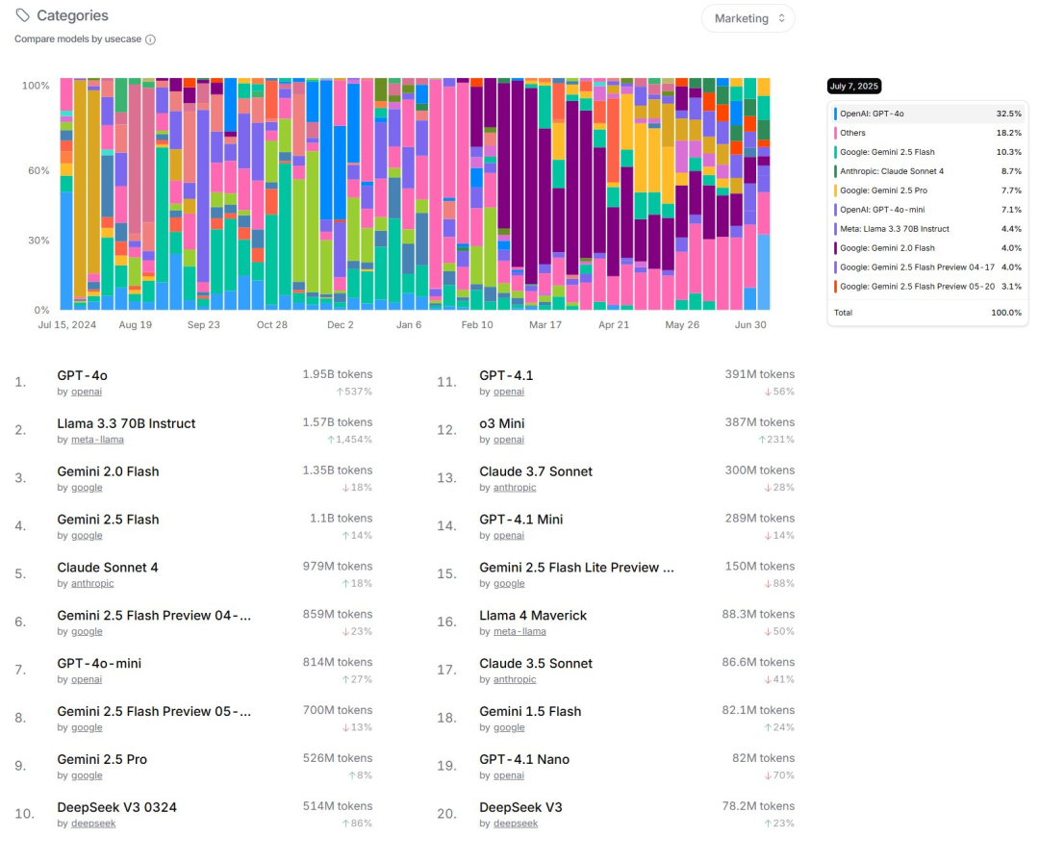Open the Marketing category dropdown
This screenshot has width=1039, height=863.
click(x=748, y=18)
